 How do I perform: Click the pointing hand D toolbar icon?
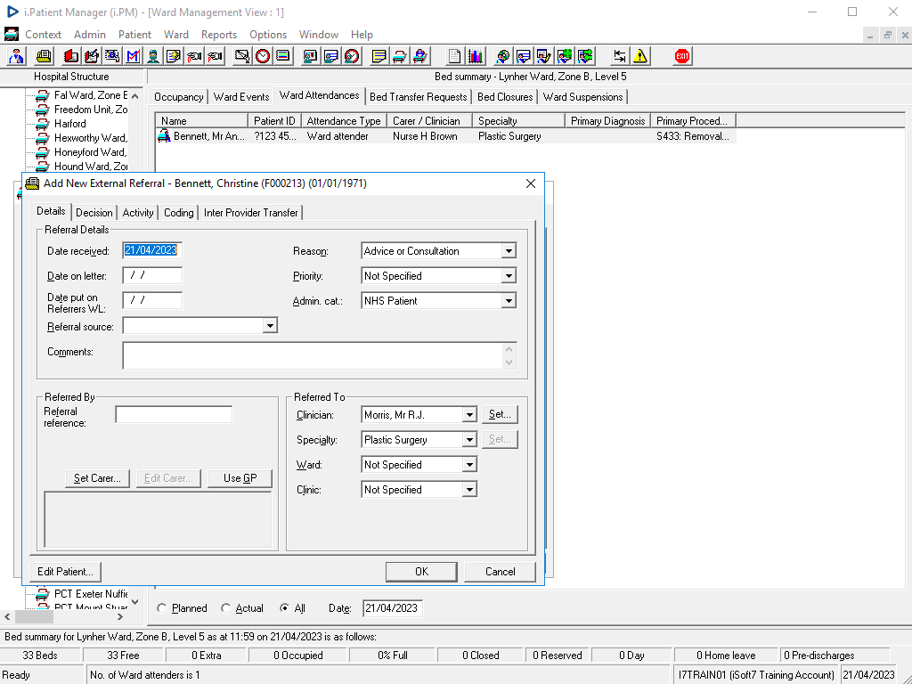click(x=194, y=56)
